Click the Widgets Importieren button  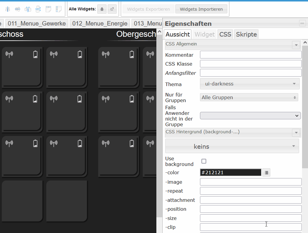[201, 9]
